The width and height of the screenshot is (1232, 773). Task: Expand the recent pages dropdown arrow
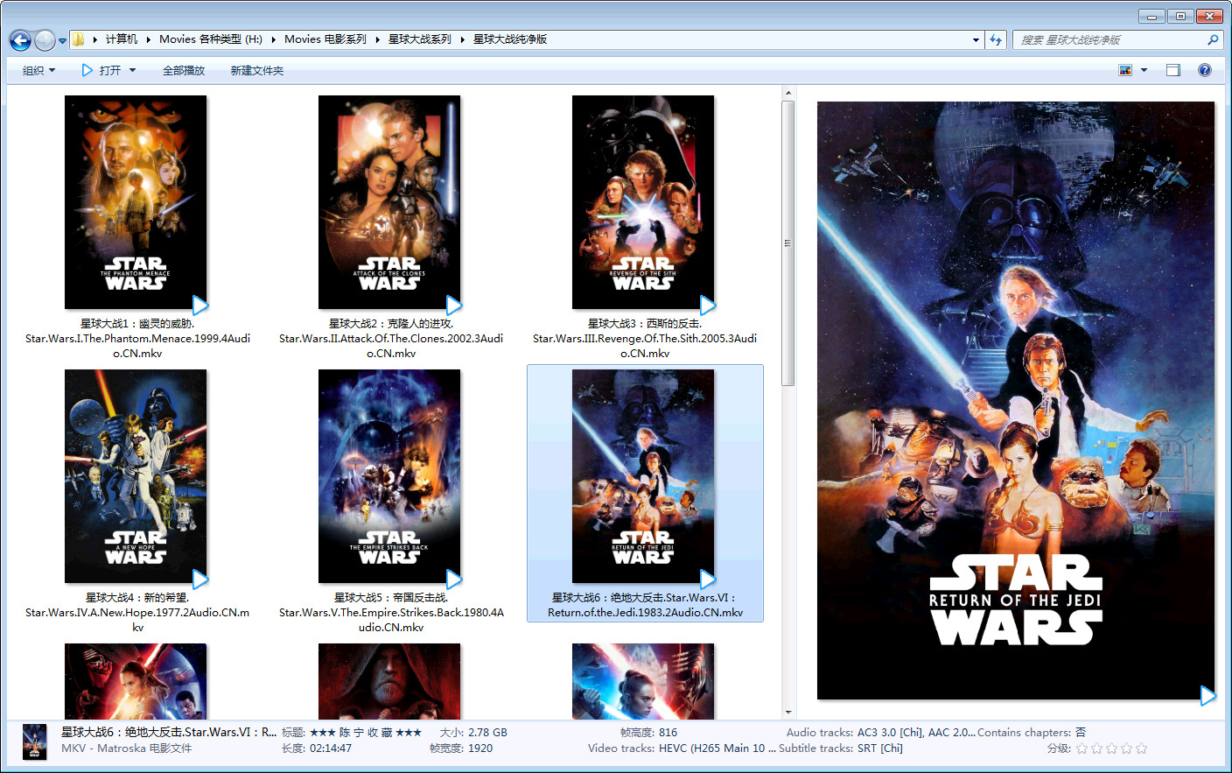click(62, 40)
